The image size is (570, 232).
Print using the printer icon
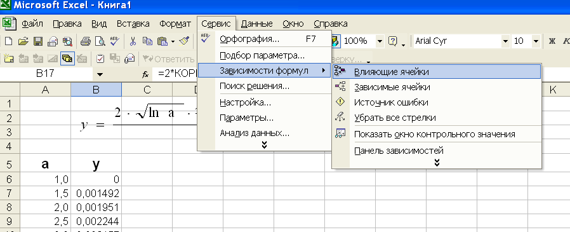(x=85, y=41)
